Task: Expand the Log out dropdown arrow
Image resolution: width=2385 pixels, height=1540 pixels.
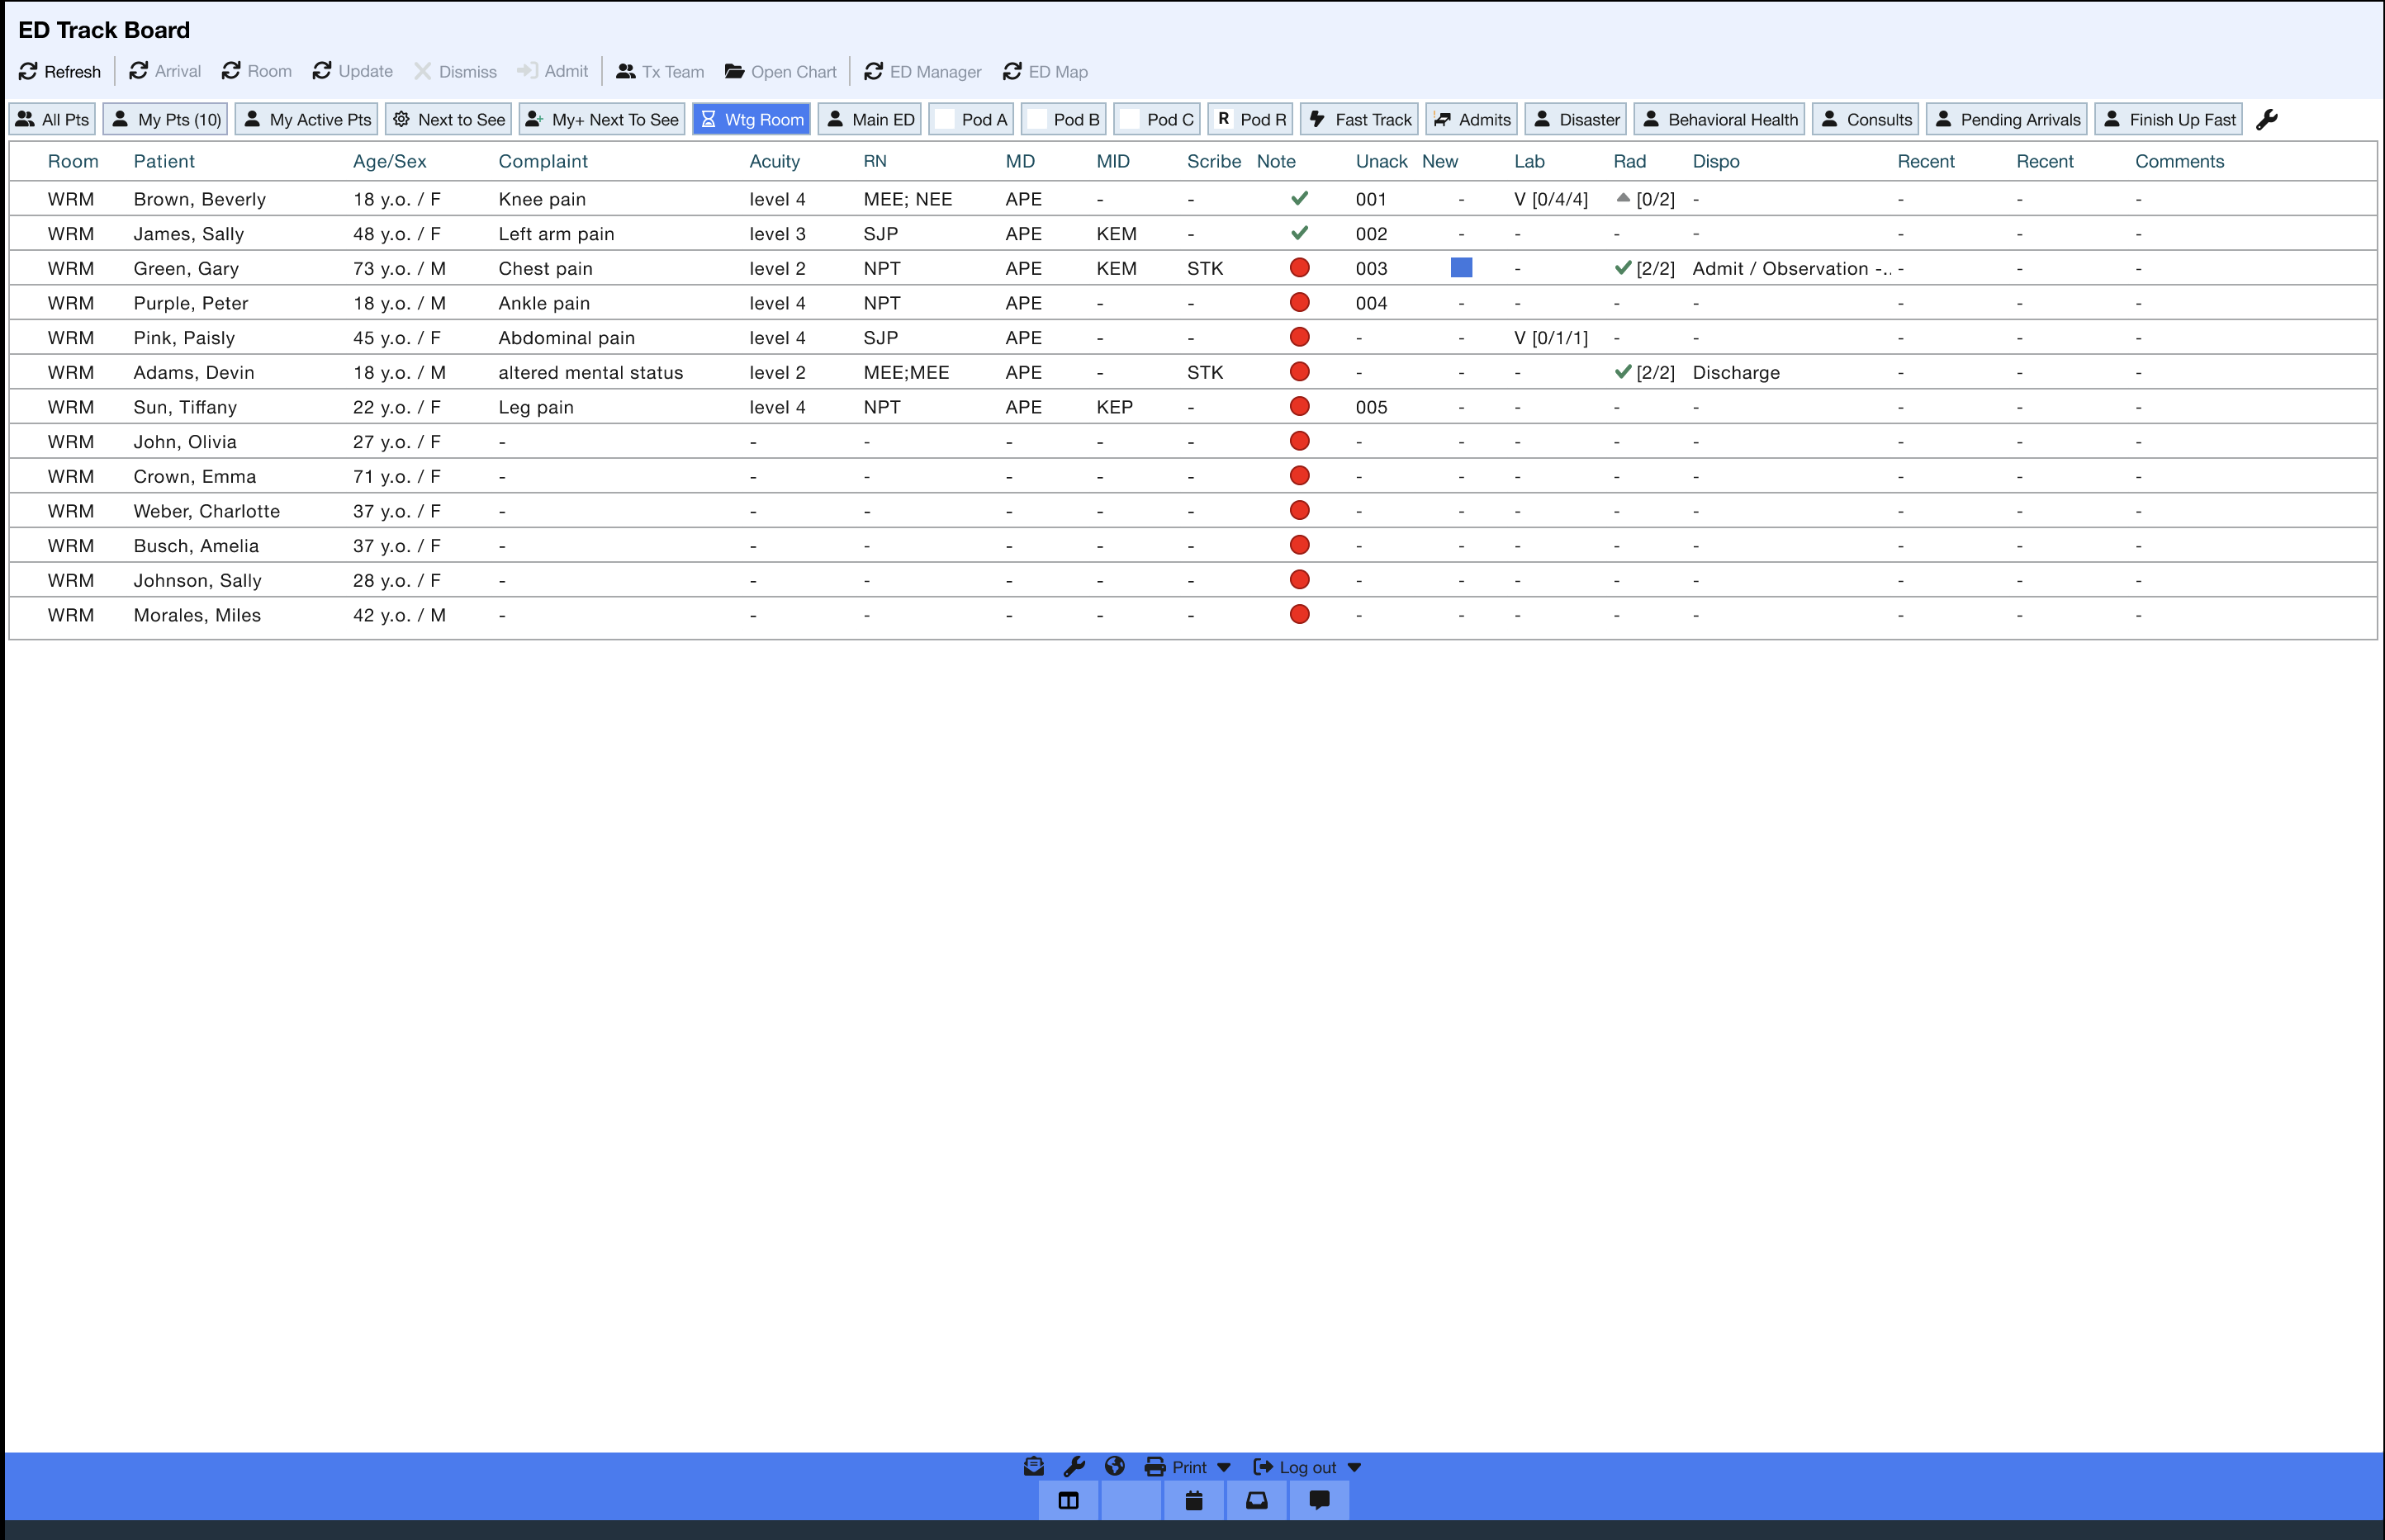Action: [x=1354, y=1468]
